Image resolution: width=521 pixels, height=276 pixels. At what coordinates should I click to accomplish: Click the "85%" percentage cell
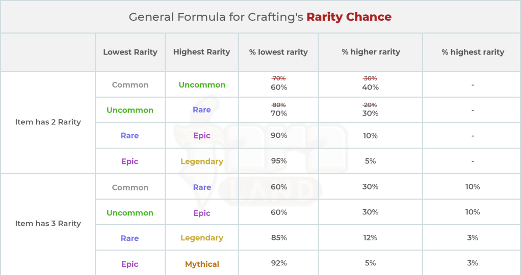[279, 238]
